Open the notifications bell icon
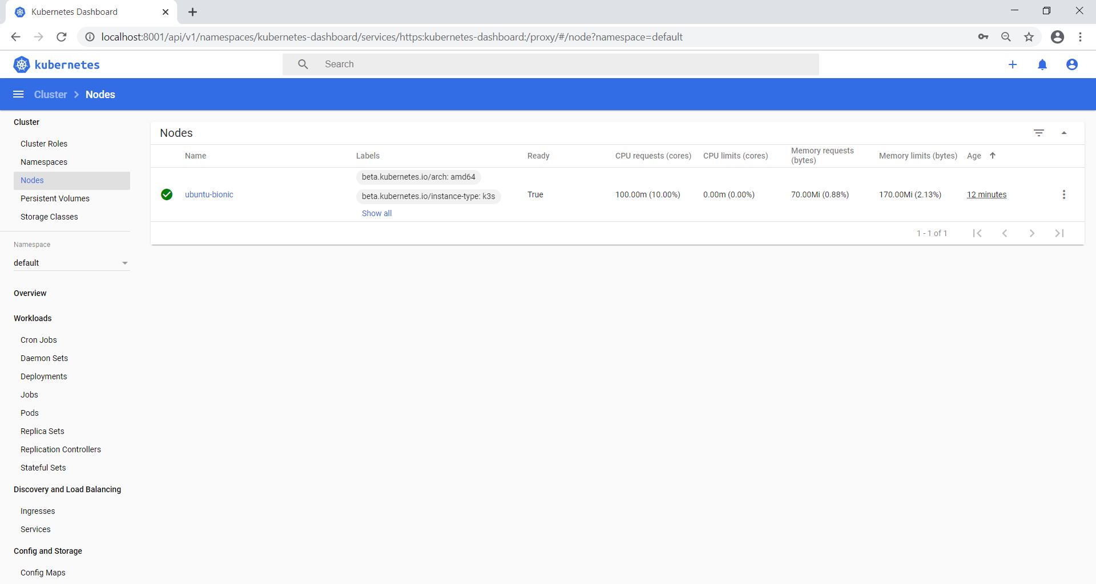Viewport: 1096px width, 584px height. point(1042,64)
